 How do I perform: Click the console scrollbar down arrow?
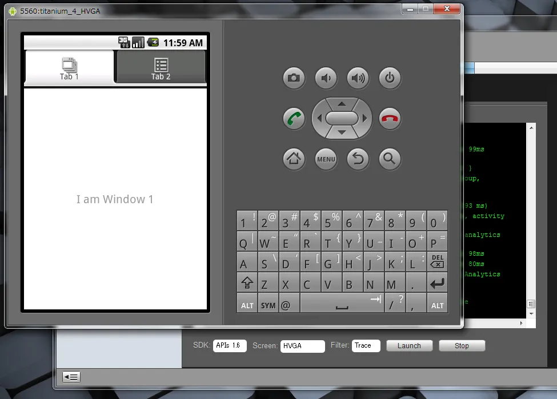(531, 313)
